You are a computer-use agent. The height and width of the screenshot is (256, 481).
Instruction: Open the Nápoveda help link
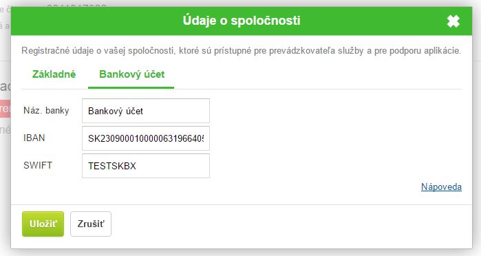[441, 186]
